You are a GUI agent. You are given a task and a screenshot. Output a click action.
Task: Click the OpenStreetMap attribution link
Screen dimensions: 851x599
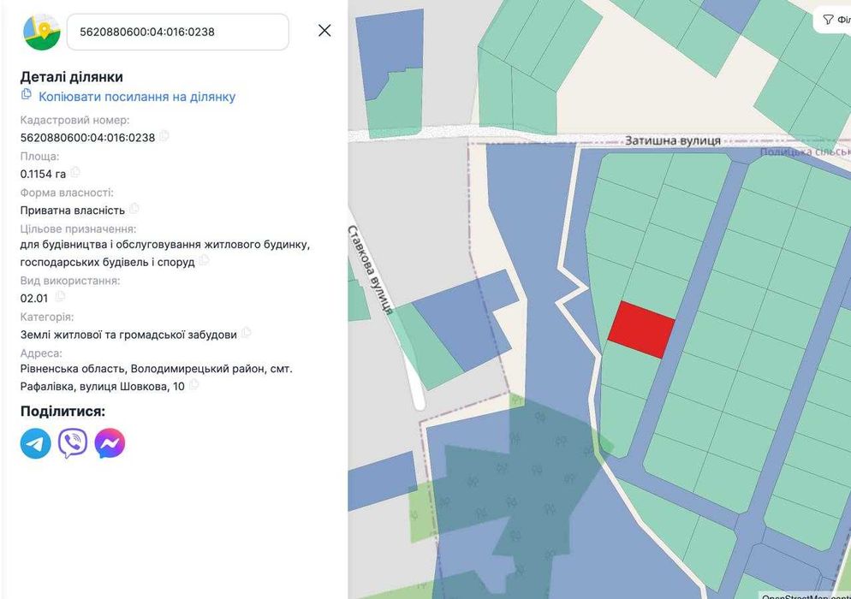point(806,596)
